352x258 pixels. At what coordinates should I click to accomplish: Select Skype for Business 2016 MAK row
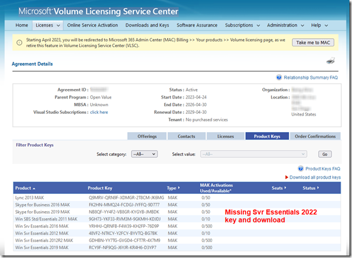tap(177, 205)
